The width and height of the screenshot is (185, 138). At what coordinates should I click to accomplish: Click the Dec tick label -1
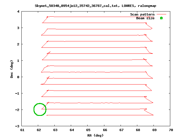(17, 93)
